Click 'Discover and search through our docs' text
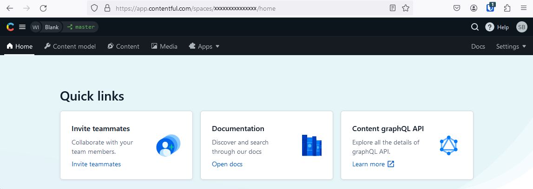This screenshot has width=533, height=189. pos(240,147)
